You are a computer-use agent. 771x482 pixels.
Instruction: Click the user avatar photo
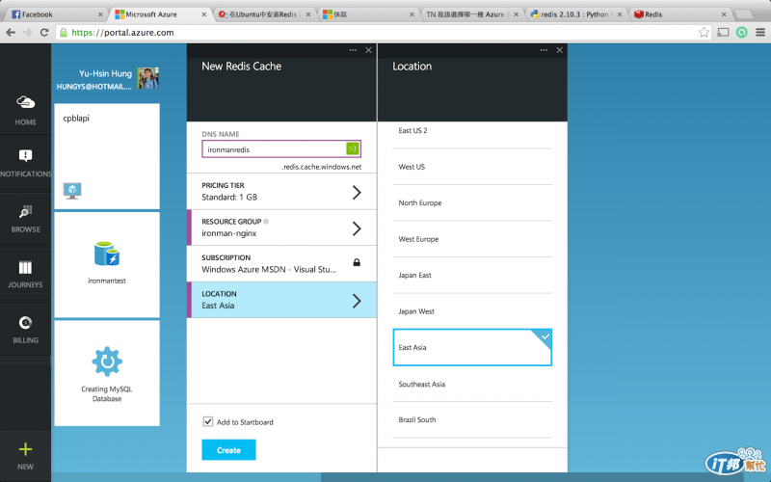pyautogui.click(x=148, y=78)
